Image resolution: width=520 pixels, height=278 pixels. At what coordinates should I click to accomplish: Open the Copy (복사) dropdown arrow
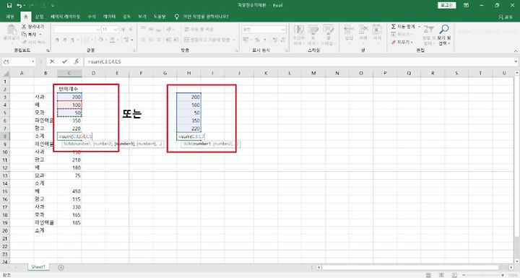pos(40,34)
